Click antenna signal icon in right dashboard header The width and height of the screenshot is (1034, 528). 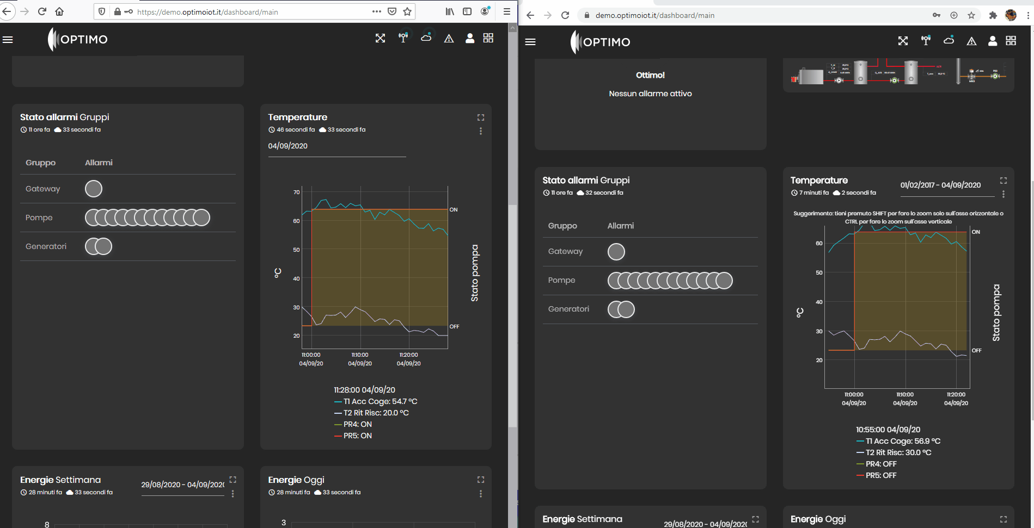pos(926,41)
